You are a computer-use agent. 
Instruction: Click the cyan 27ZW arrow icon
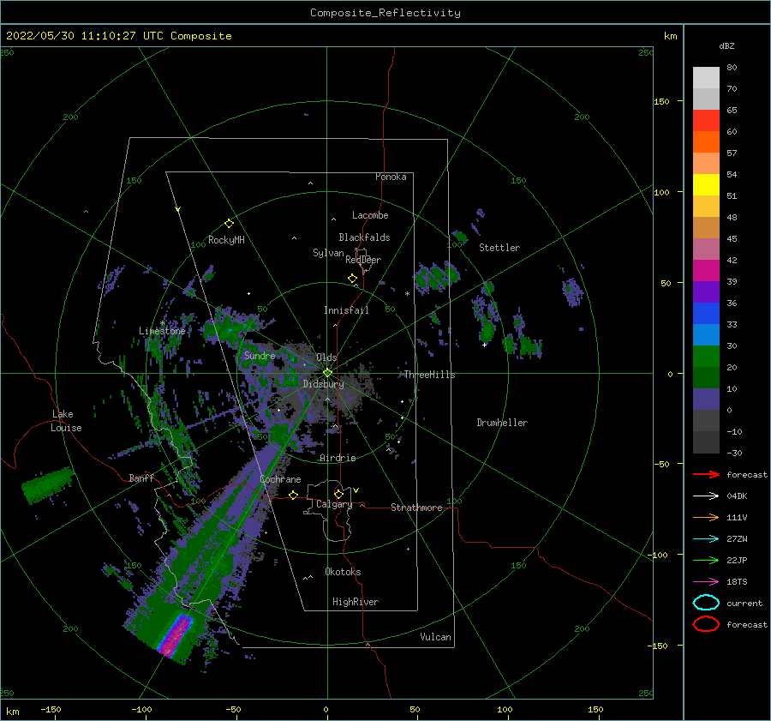point(706,539)
